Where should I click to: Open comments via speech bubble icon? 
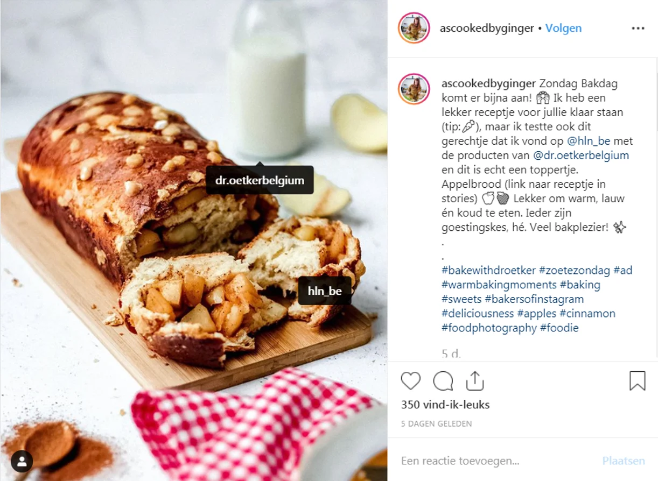coord(443,381)
